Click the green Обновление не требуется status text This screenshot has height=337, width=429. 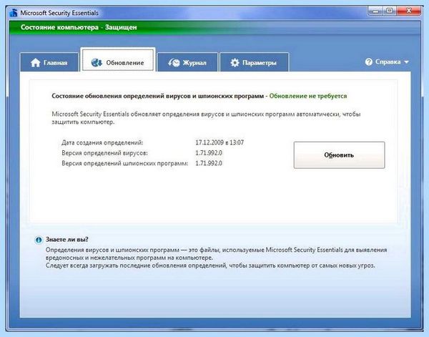pyautogui.click(x=308, y=96)
